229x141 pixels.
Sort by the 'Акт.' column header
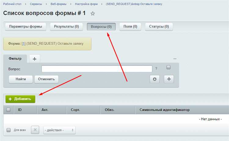click(x=52, y=110)
